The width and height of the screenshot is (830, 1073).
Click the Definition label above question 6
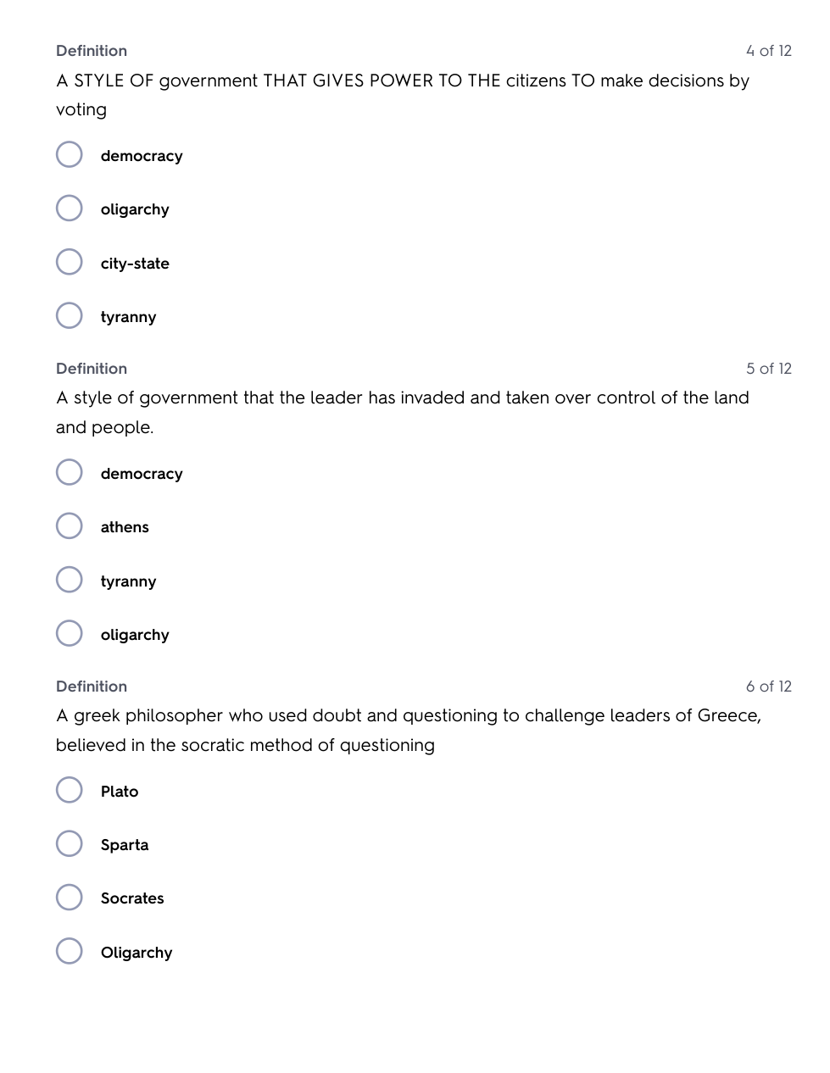92,687
